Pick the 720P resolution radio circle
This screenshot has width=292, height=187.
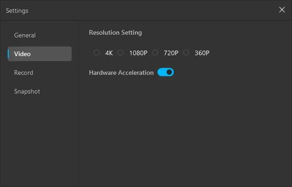coord(155,52)
